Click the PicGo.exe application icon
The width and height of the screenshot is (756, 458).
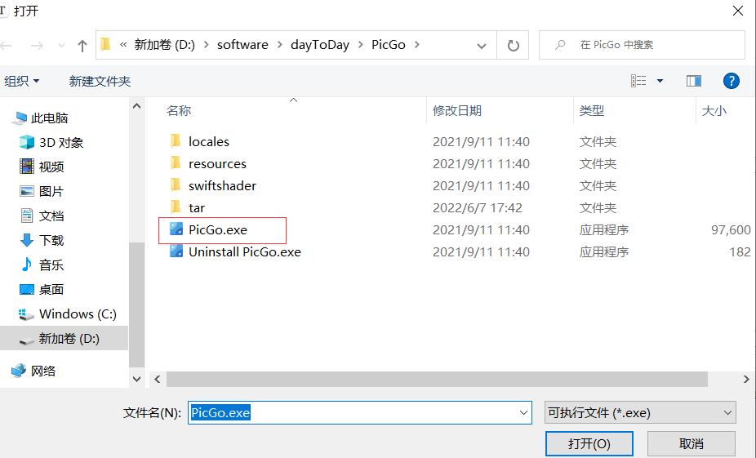(176, 229)
